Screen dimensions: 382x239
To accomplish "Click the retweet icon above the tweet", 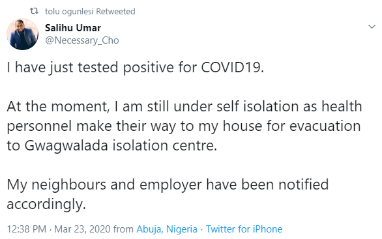I will click(34, 11).
